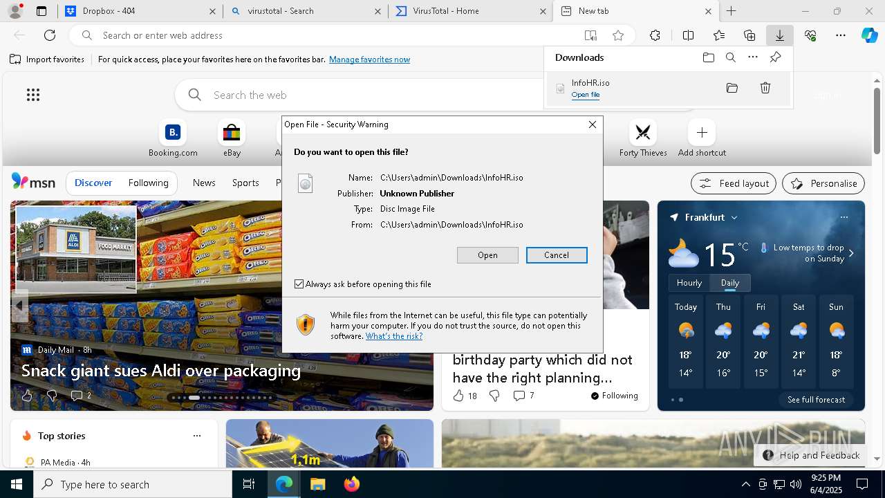Open the Sports category
This screenshot has height=498, width=885.
point(245,183)
